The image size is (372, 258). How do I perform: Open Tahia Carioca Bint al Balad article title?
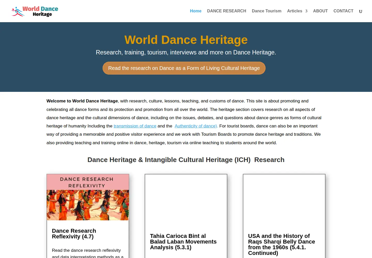point(183,242)
